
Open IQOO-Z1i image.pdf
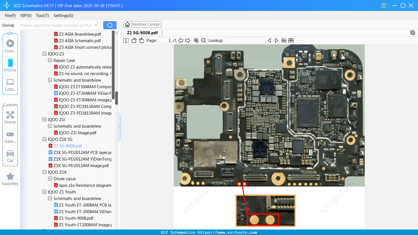coord(75,133)
